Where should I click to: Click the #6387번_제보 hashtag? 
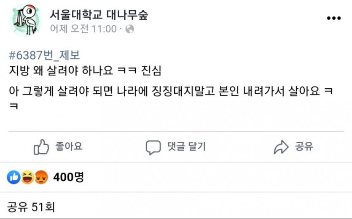tap(44, 55)
